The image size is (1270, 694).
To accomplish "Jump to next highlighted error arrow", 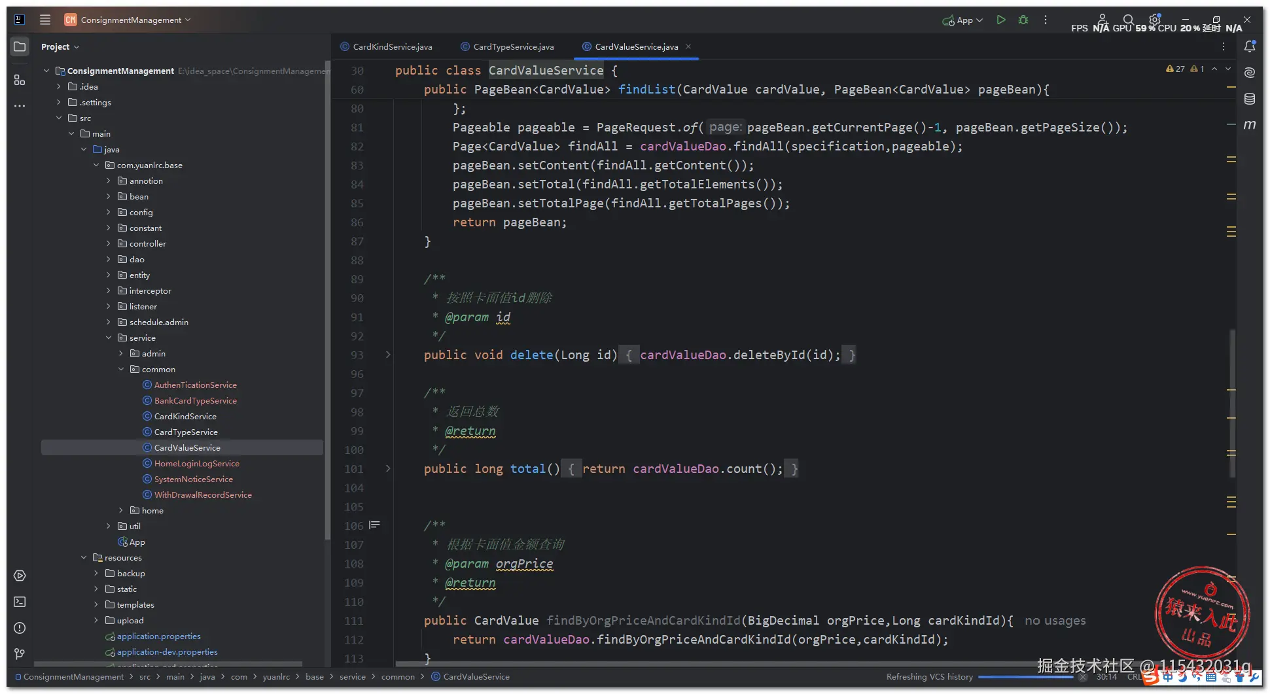I will coord(1228,69).
